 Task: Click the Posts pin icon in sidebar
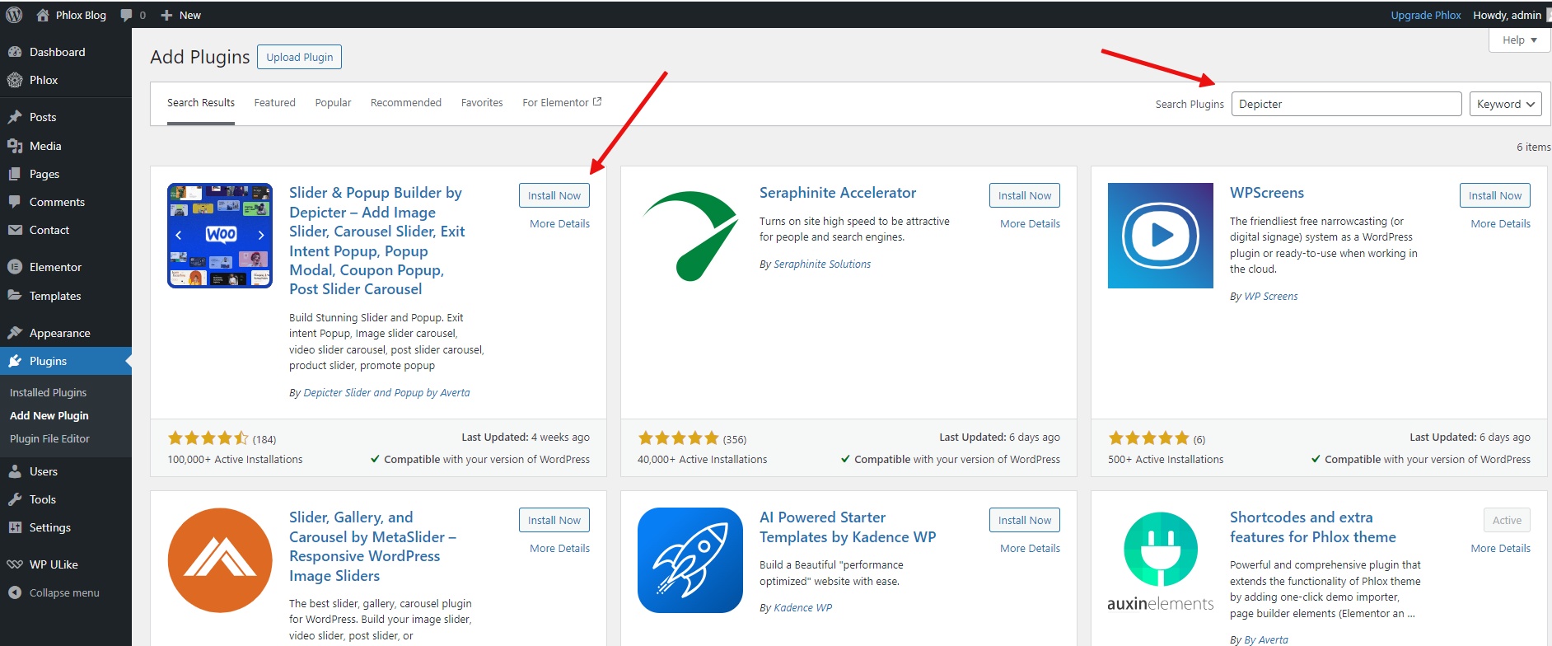point(15,117)
